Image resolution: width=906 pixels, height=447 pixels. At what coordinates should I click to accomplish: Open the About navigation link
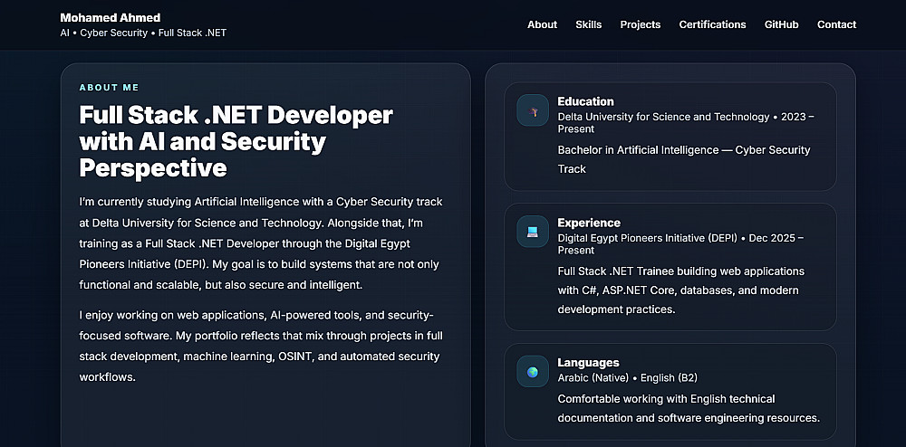pyautogui.click(x=542, y=24)
